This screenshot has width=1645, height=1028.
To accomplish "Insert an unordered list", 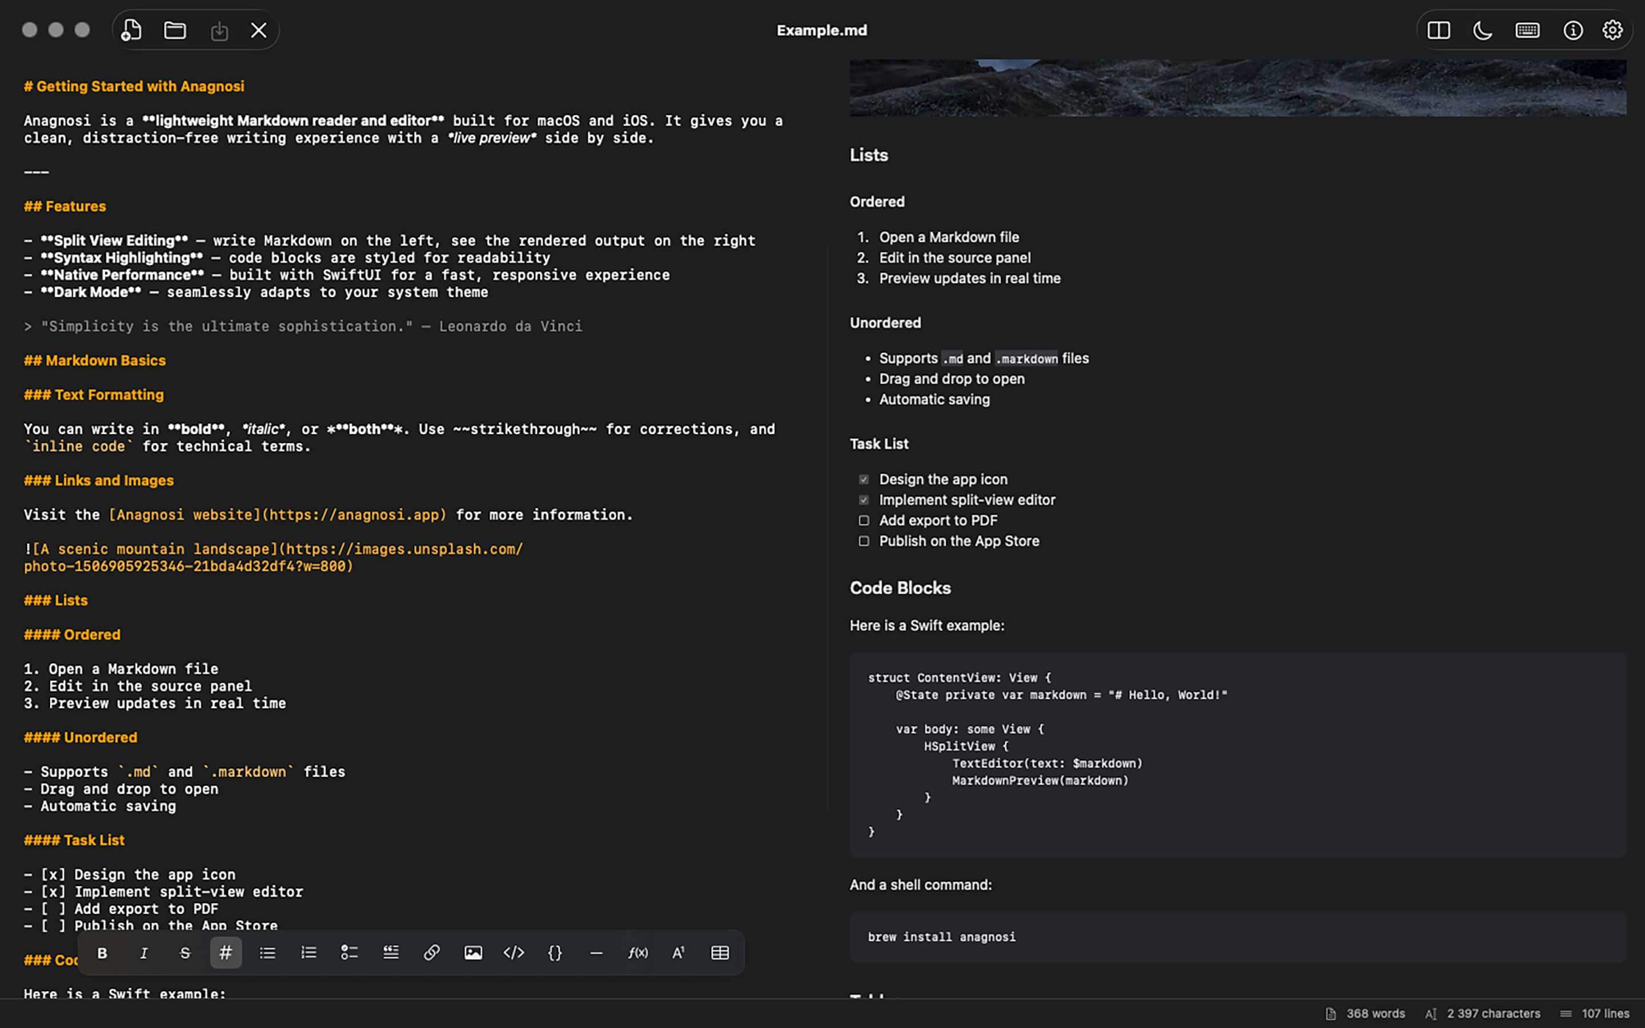I will (267, 953).
